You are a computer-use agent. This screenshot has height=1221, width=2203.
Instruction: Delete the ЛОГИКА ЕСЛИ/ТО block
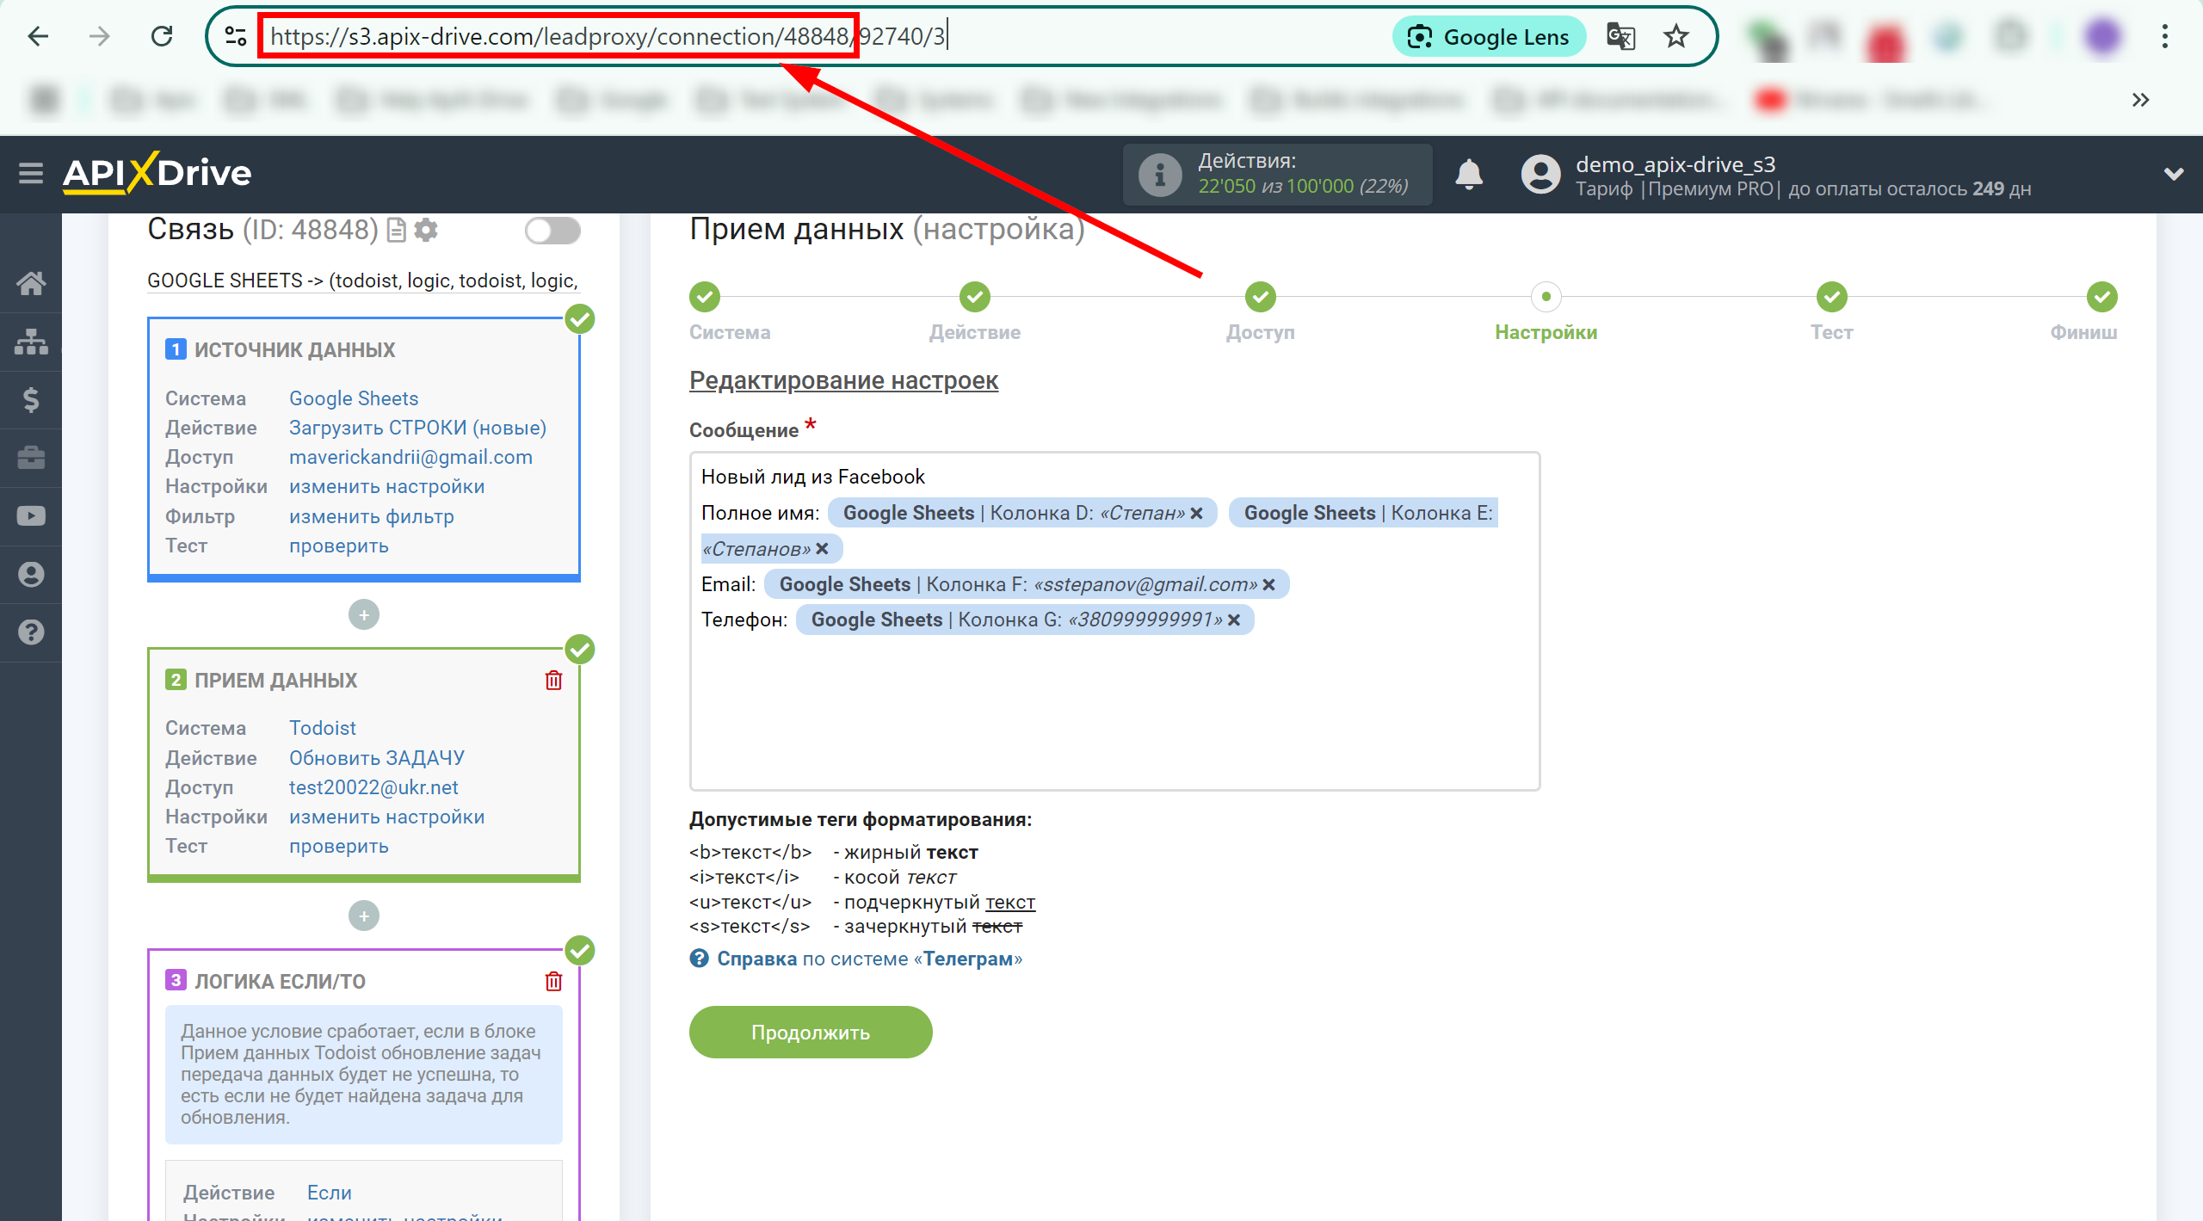tap(553, 982)
